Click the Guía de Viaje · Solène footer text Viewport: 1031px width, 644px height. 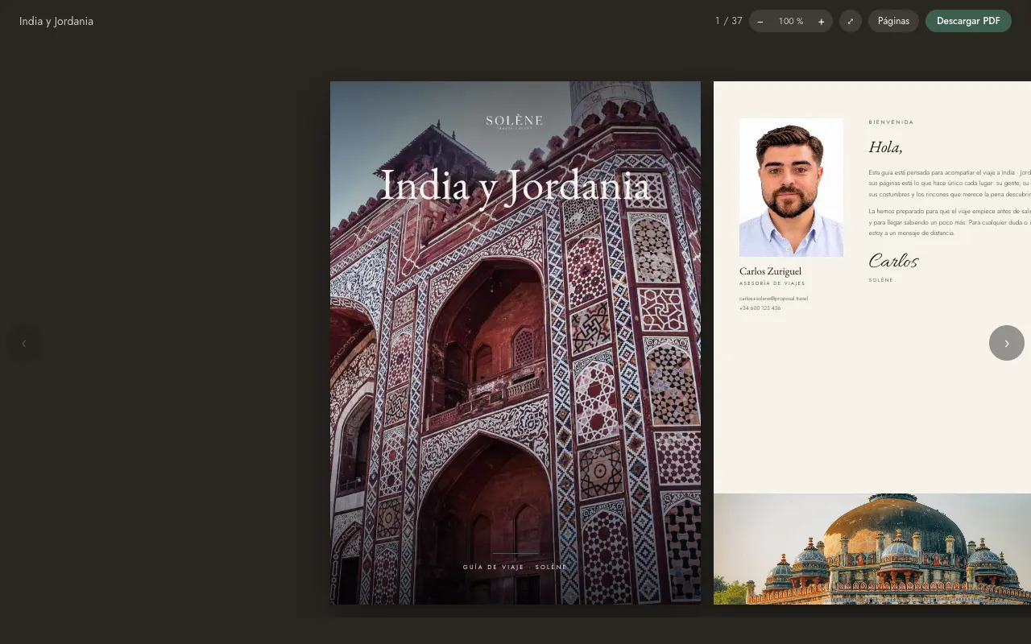(515, 567)
